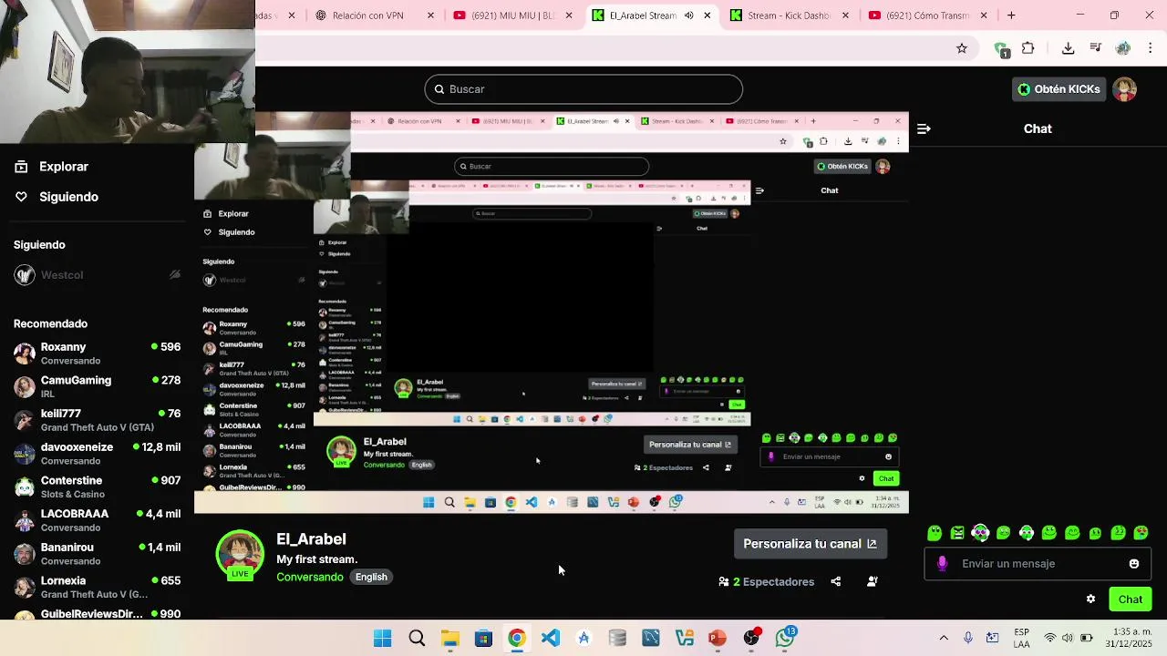Screen dimensions: 1167x656
Task: Open Chrome extensions puzzle icon
Action: (1028, 48)
